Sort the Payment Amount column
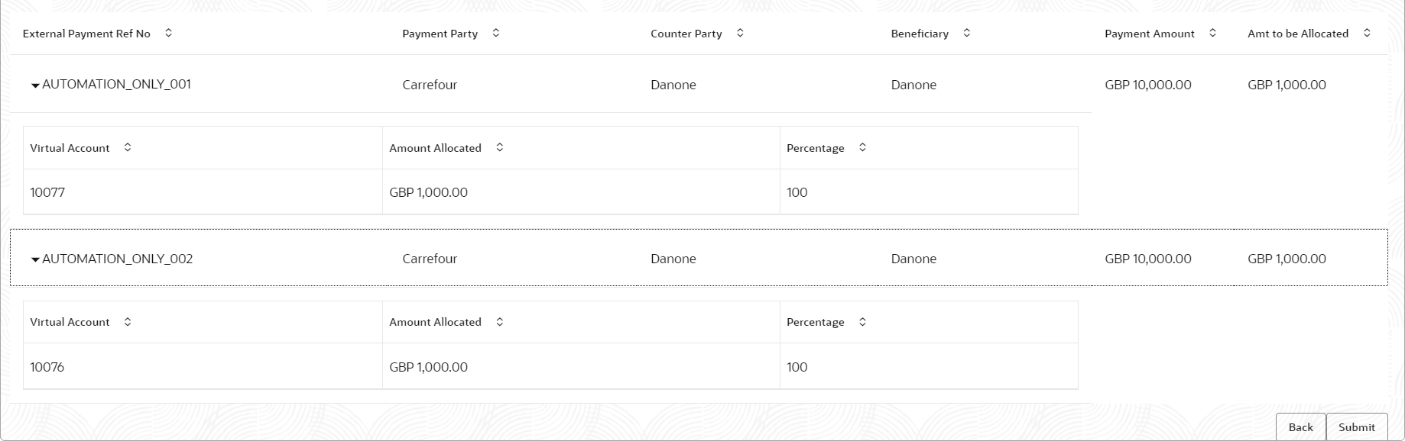 pos(1213,33)
